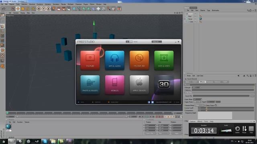Open the white cross modeling objects icon
Viewport: 257px width, 144px height.
[98, 9]
